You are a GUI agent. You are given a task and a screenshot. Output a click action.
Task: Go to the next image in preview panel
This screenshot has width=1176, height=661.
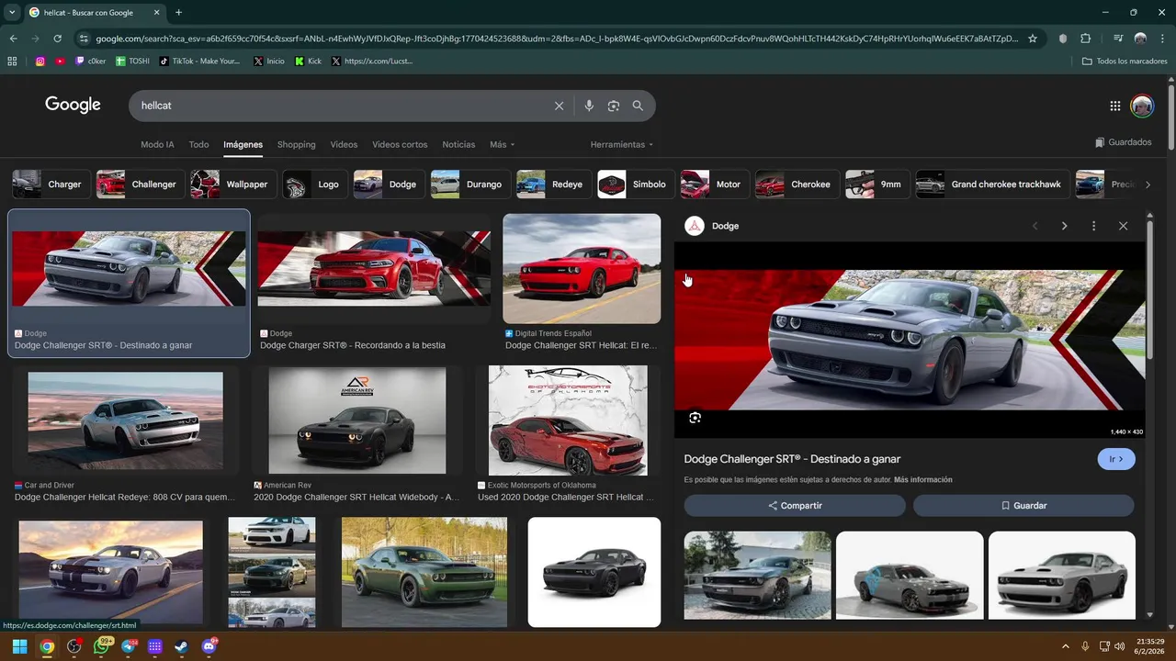click(1064, 226)
